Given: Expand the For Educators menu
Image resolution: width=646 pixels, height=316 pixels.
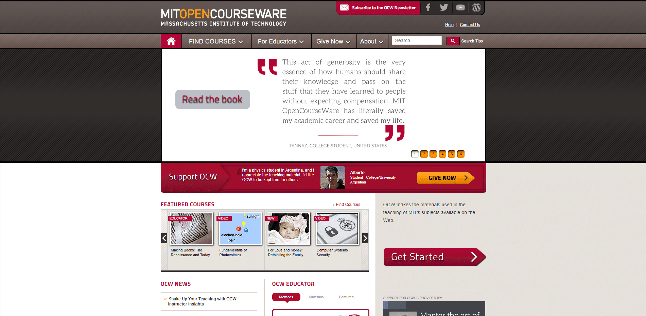Looking at the screenshot, I should tap(281, 41).
